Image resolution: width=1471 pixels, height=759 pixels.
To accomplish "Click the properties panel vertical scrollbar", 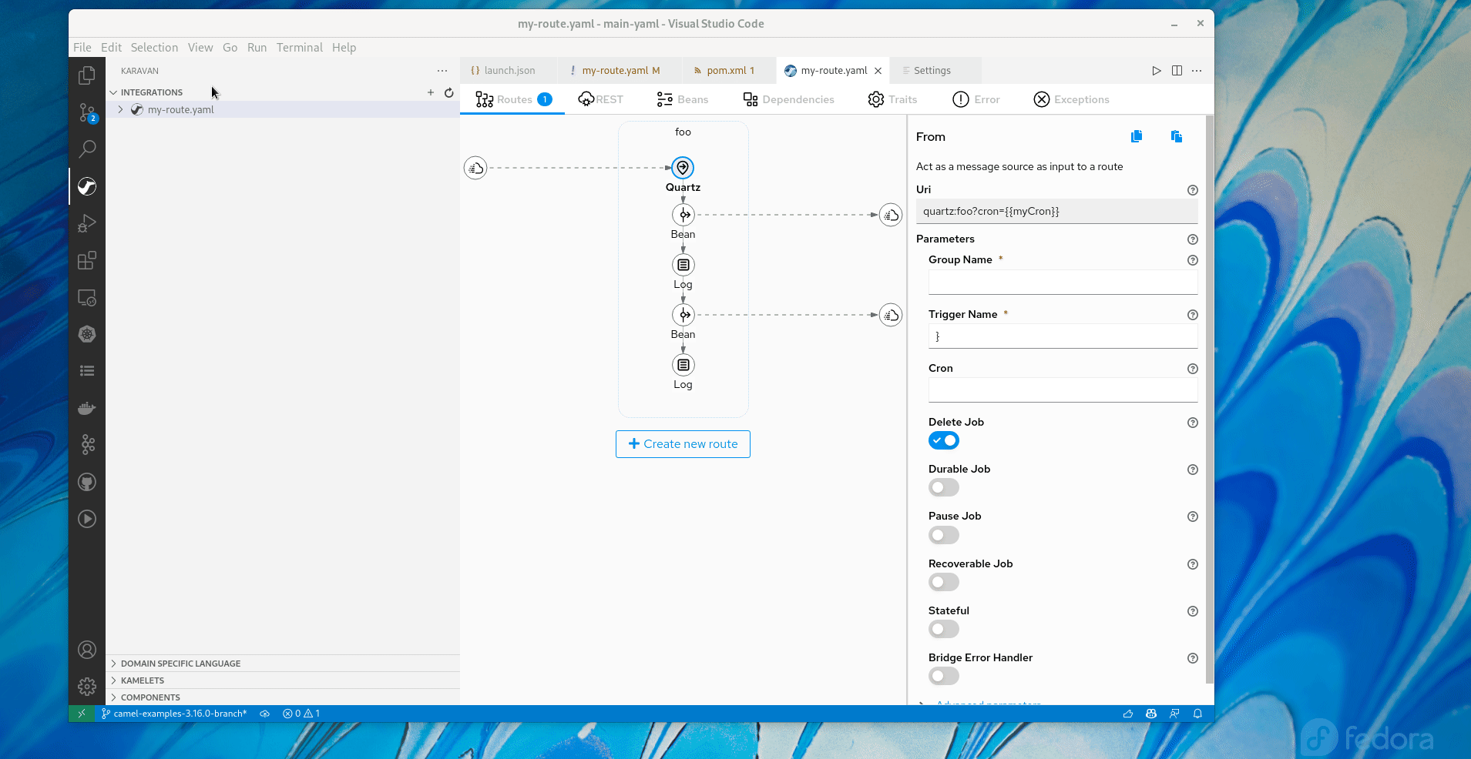I will tap(1209, 399).
